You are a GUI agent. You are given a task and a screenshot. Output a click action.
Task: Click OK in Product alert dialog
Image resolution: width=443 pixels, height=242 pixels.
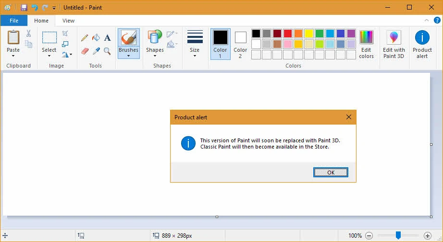coord(331,173)
